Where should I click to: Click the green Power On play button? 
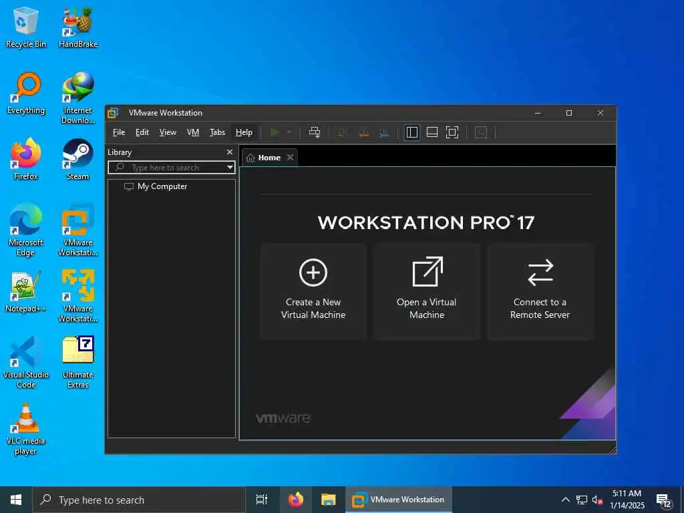tap(275, 132)
